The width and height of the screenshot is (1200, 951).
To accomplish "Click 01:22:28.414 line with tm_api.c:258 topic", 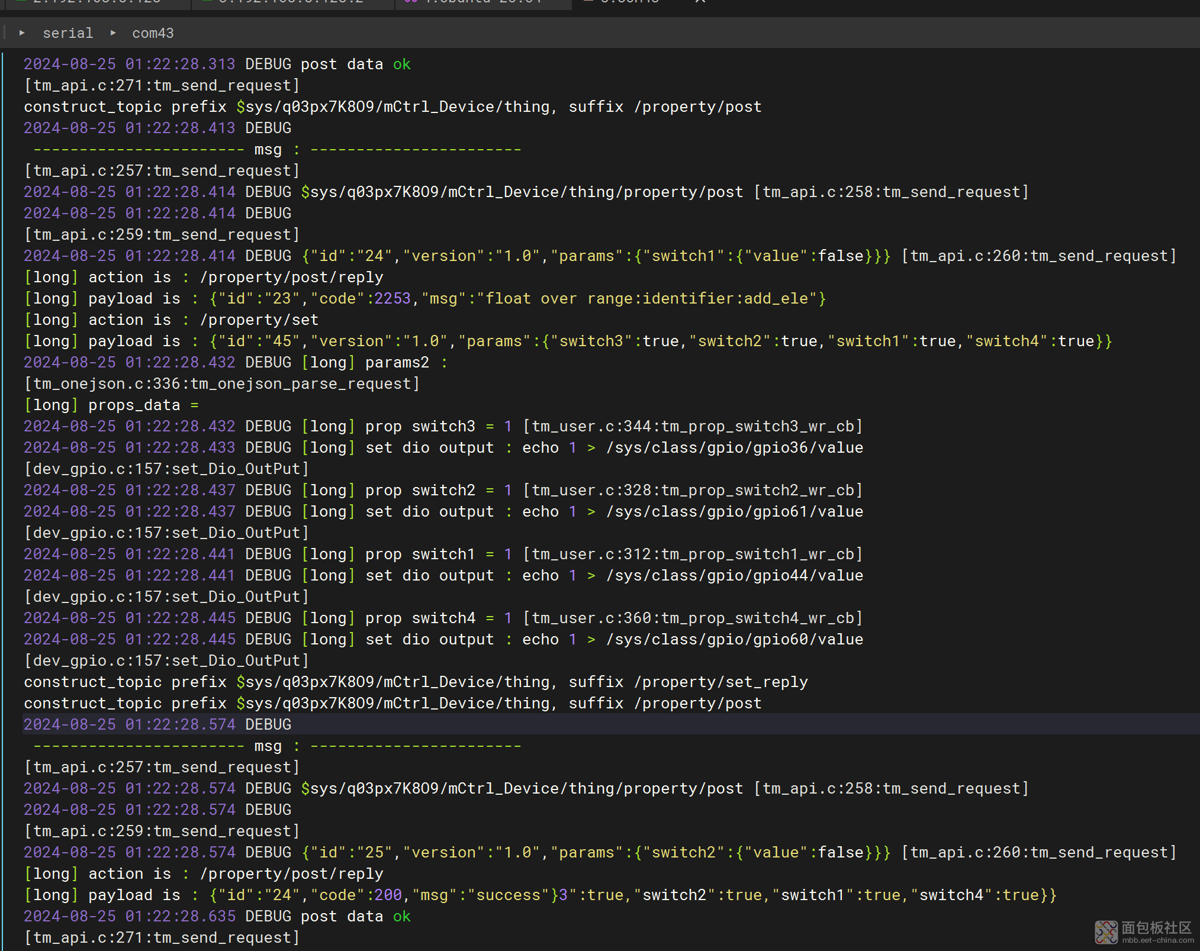I will tap(526, 192).
